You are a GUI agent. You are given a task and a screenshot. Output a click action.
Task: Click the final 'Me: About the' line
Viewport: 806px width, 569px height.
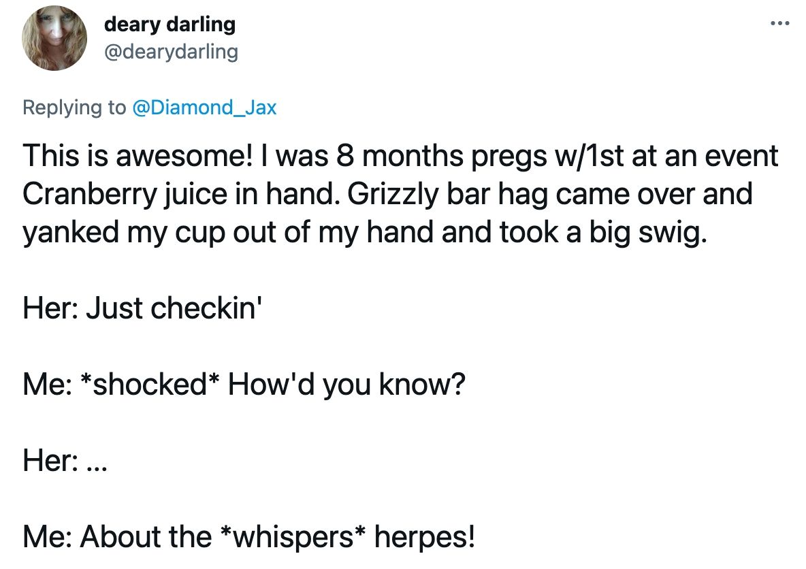[x=248, y=536]
